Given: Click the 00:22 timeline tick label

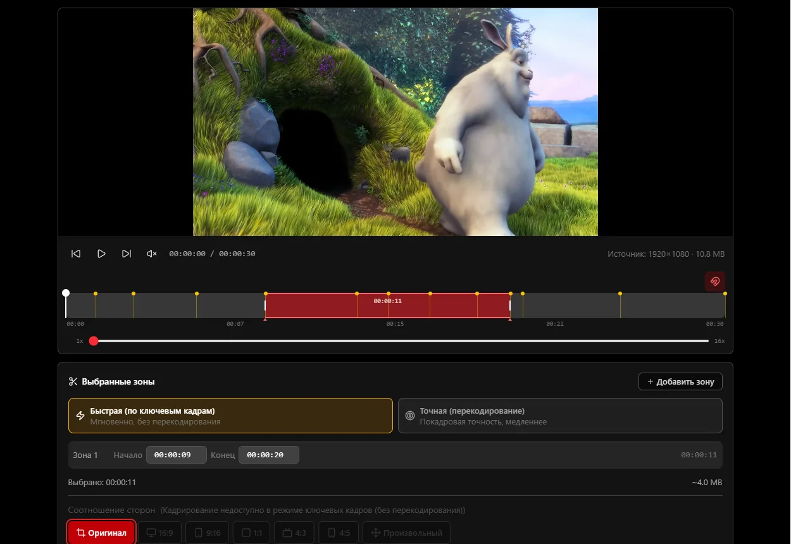Looking at the screenshot, I should [555, 324].
